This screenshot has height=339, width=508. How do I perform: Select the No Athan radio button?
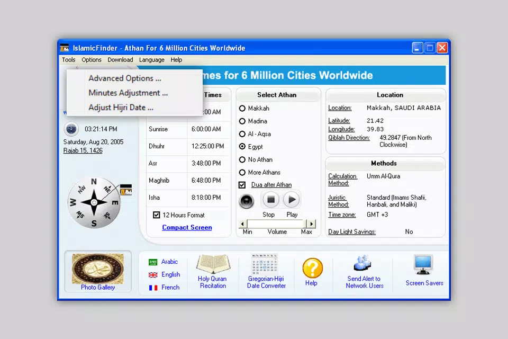tap(242, 159)
